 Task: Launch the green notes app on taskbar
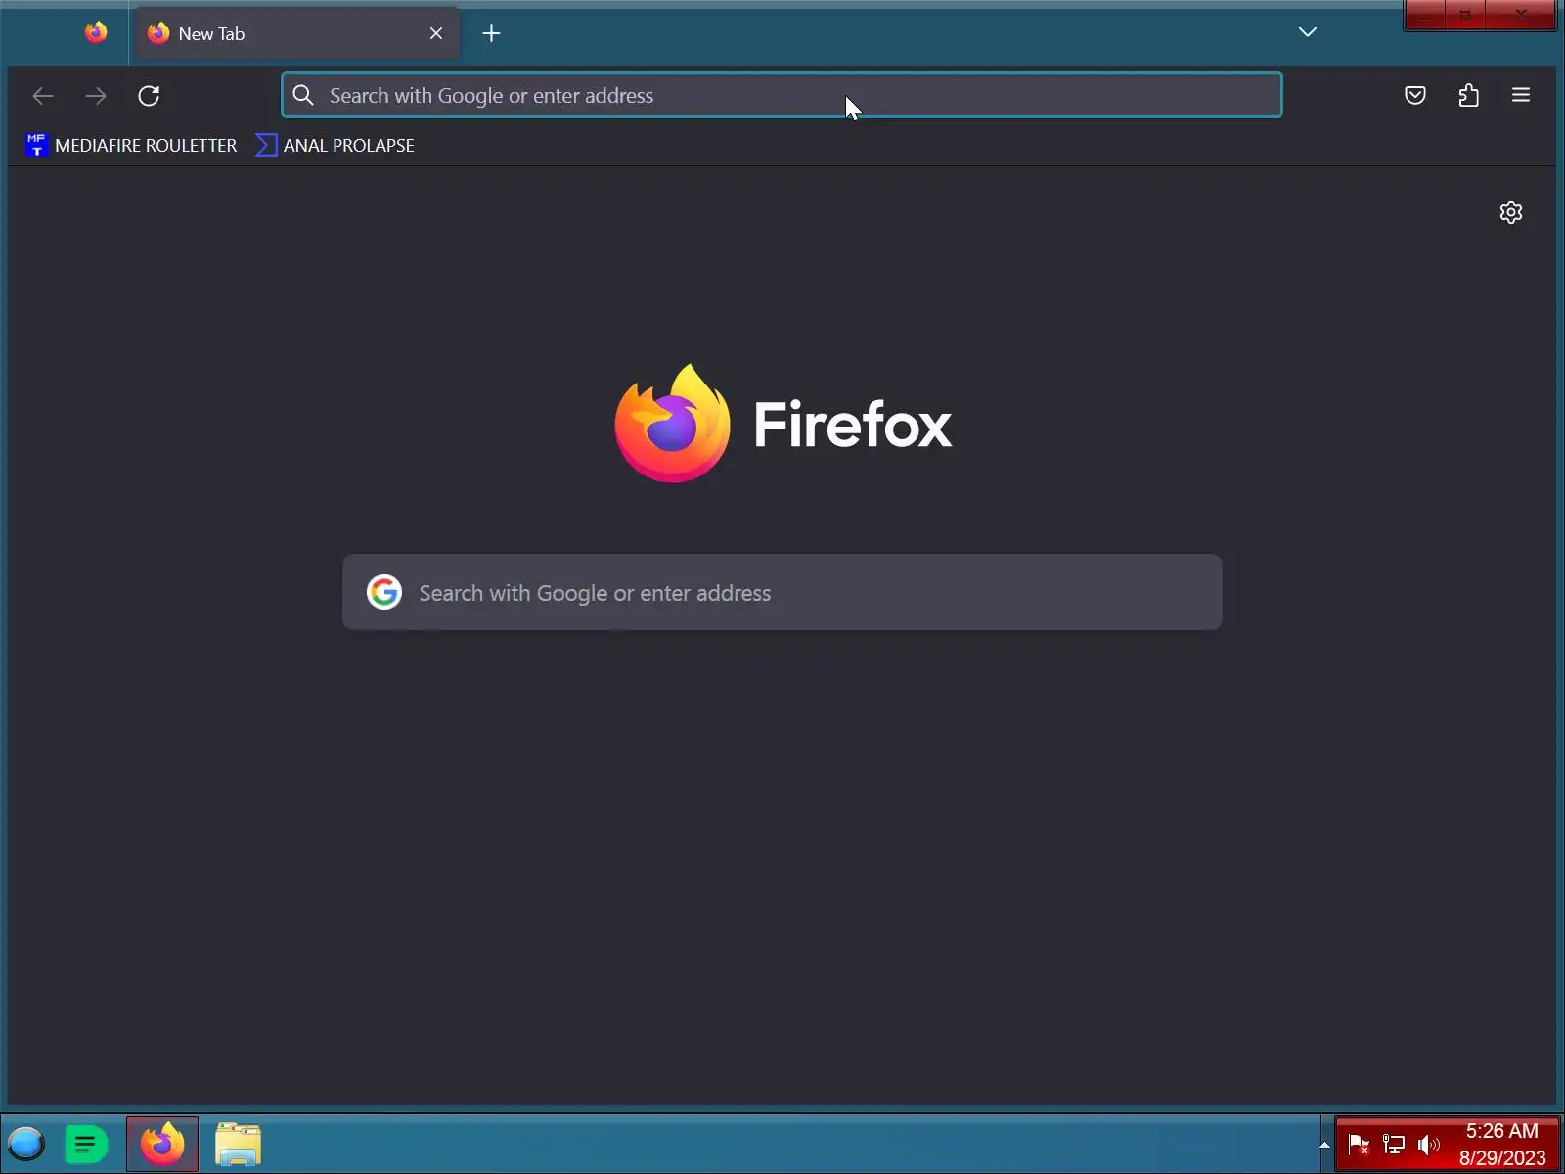tap(86, 1144)
